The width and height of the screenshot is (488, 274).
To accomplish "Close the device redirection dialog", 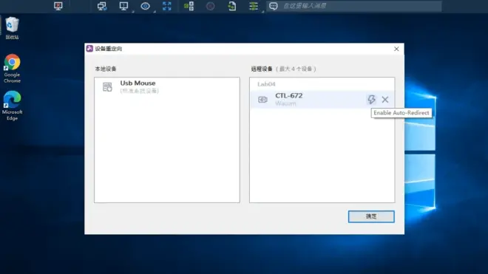I will [396, 49].
